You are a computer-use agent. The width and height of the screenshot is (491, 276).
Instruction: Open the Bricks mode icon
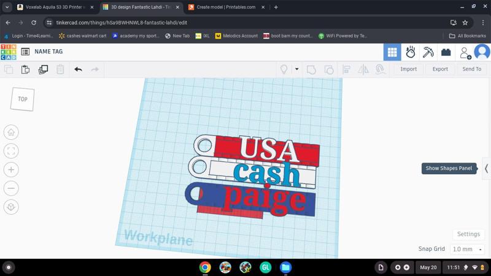[446, 52]
